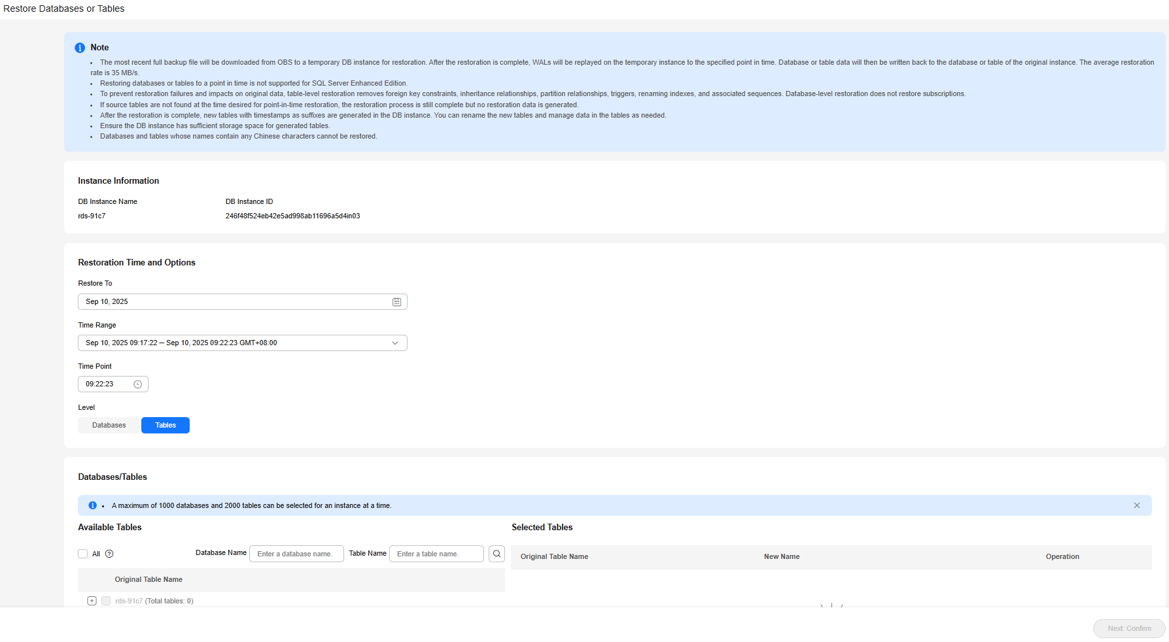This screenshot has height=642, width=1169.
Task: Click the table search magnifier icon
Action: click(x=497, y=554)
